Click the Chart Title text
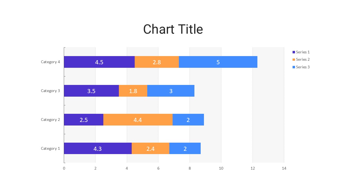This screenshot has height=196, width=349. coord(173,29)
